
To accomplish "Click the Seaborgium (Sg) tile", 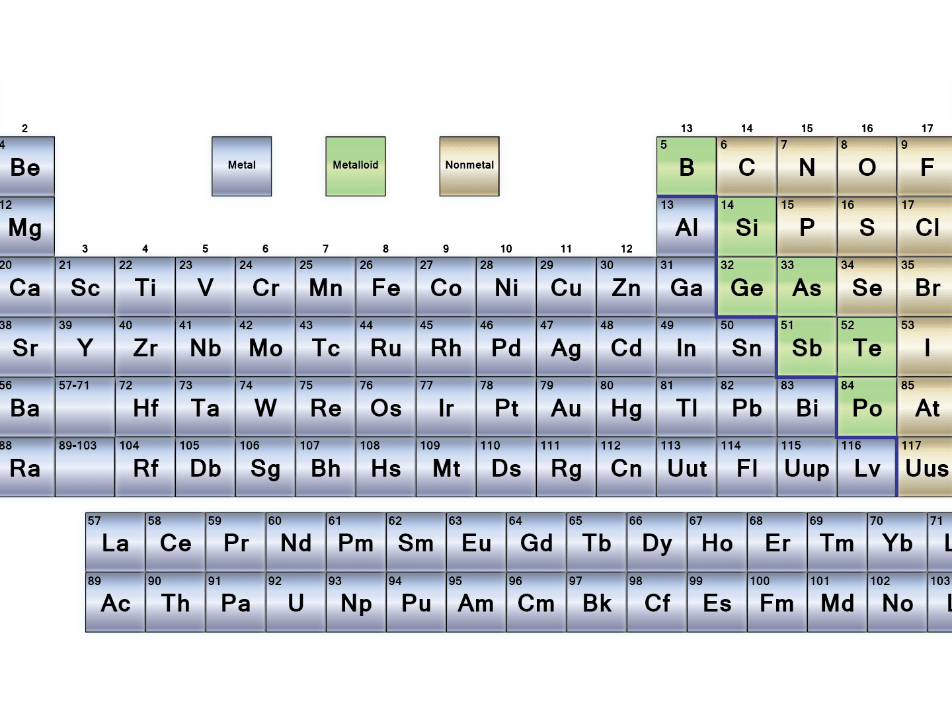I will tap(265, 467).
